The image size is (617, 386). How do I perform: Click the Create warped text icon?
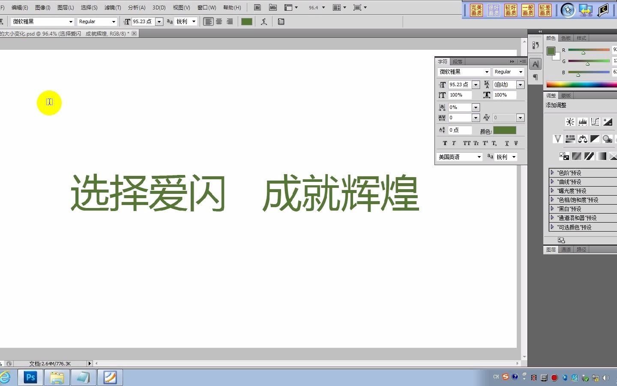[x=264, y=21]
